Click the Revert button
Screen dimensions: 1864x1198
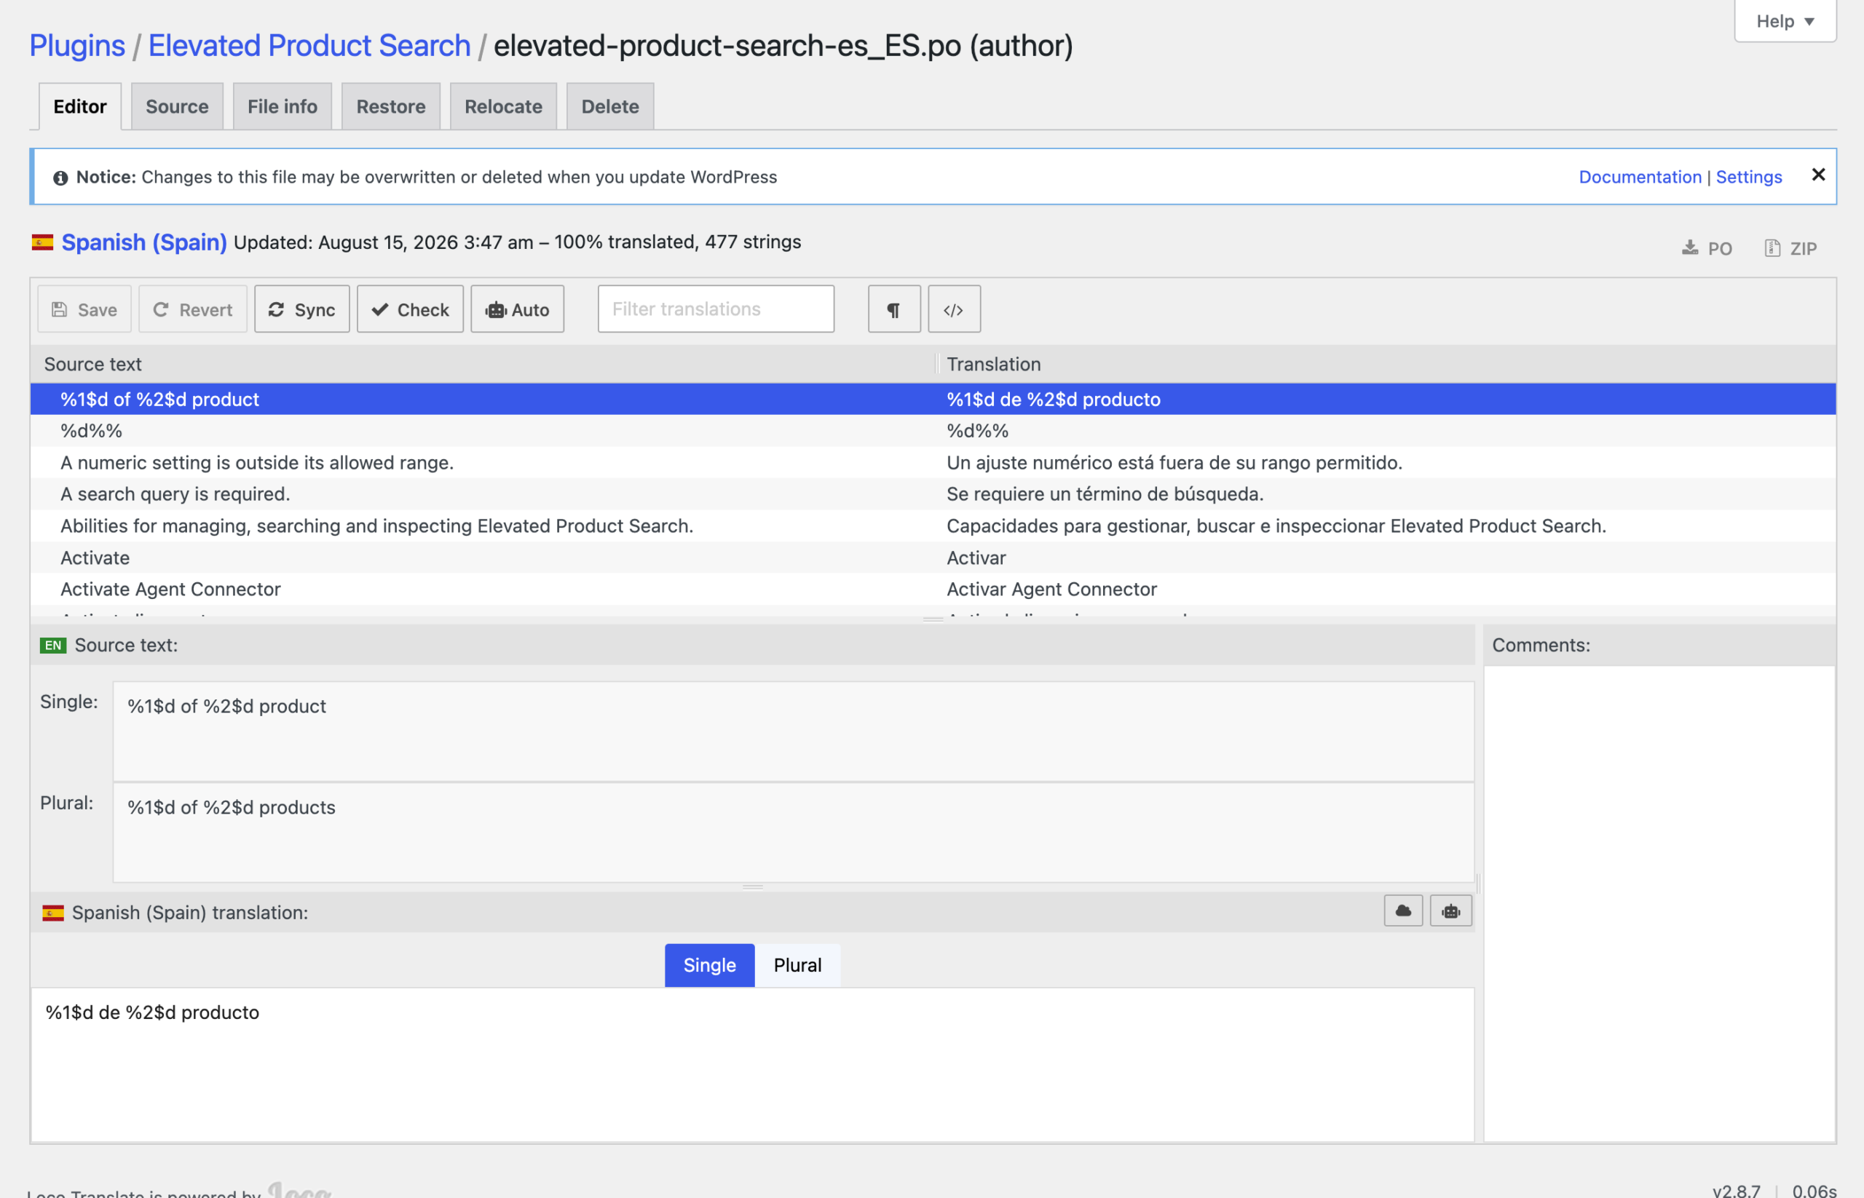192,309
